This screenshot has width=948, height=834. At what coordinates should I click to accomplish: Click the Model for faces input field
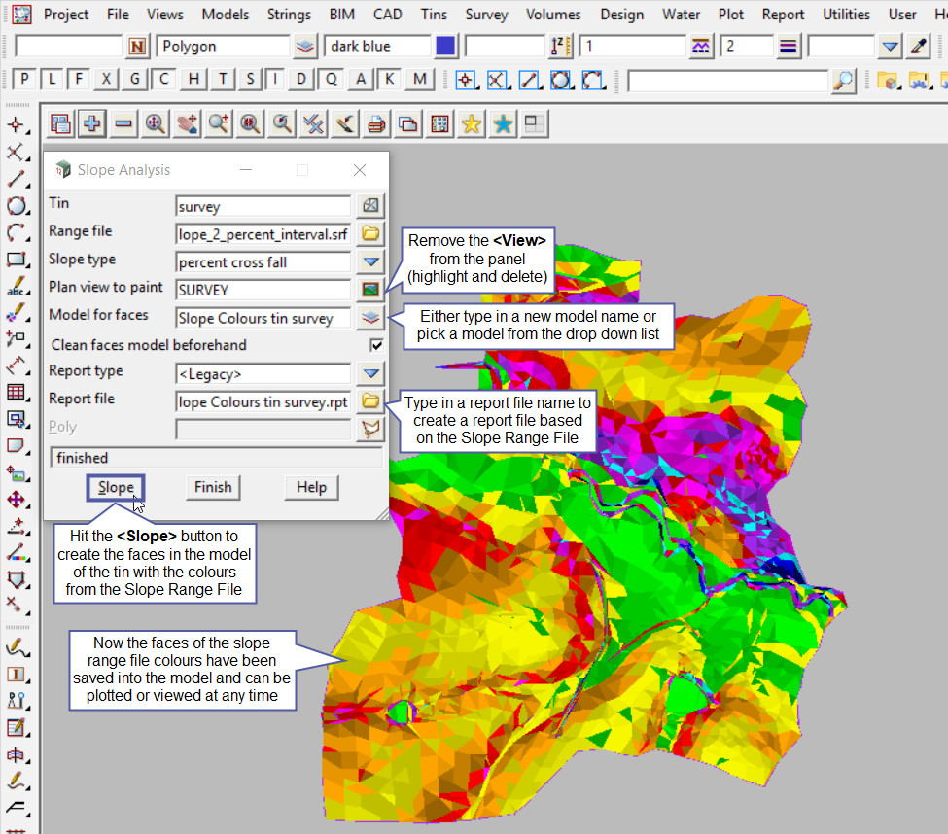tap(263, 318)
